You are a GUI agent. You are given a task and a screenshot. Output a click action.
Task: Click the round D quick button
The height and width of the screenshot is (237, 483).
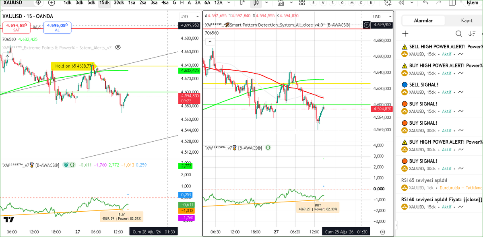pyautogui.click(x=362, y=2)
